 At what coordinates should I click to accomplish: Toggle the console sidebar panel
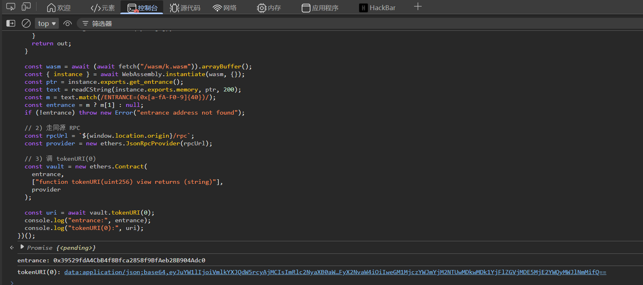click(11, 23)
